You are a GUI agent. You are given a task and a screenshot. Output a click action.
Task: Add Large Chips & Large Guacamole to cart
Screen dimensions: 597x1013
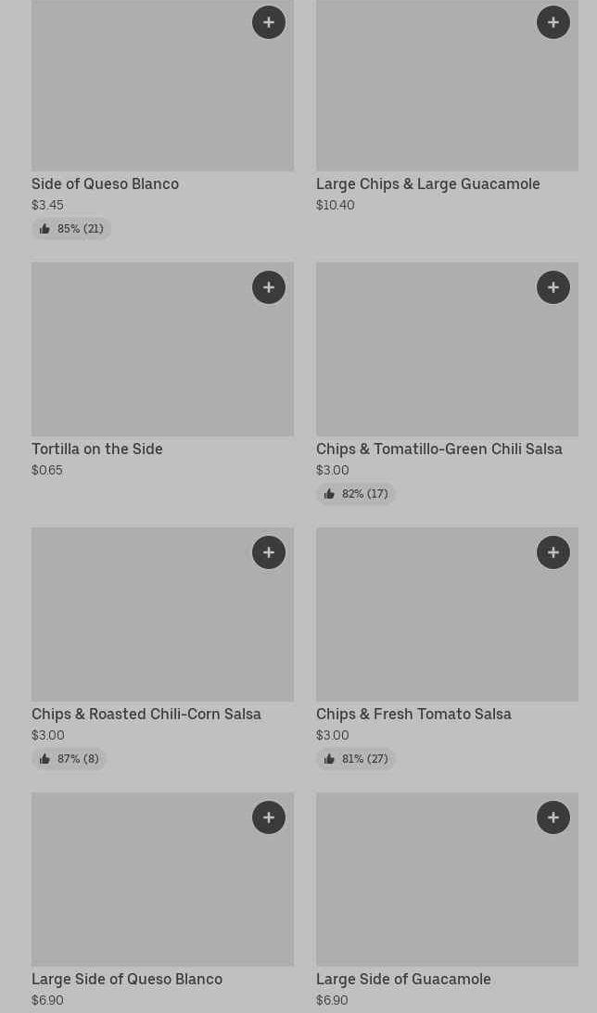[x=553, y=22]
